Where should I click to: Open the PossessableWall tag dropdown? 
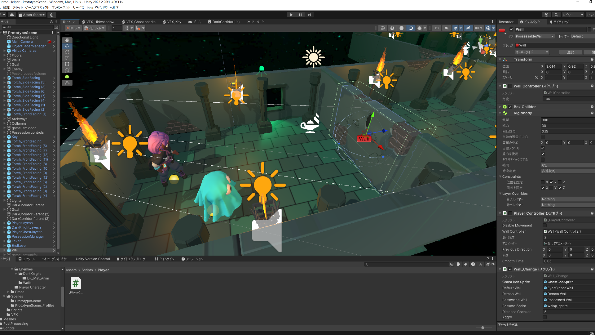point(534,36)
